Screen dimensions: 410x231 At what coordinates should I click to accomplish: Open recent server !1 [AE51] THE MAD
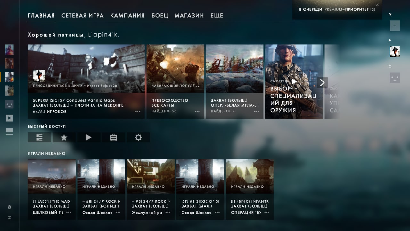pyautogui.click(x=52, y=190)
